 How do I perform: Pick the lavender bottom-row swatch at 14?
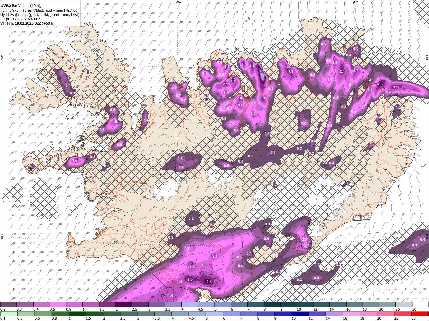click(x=334, y=314)
